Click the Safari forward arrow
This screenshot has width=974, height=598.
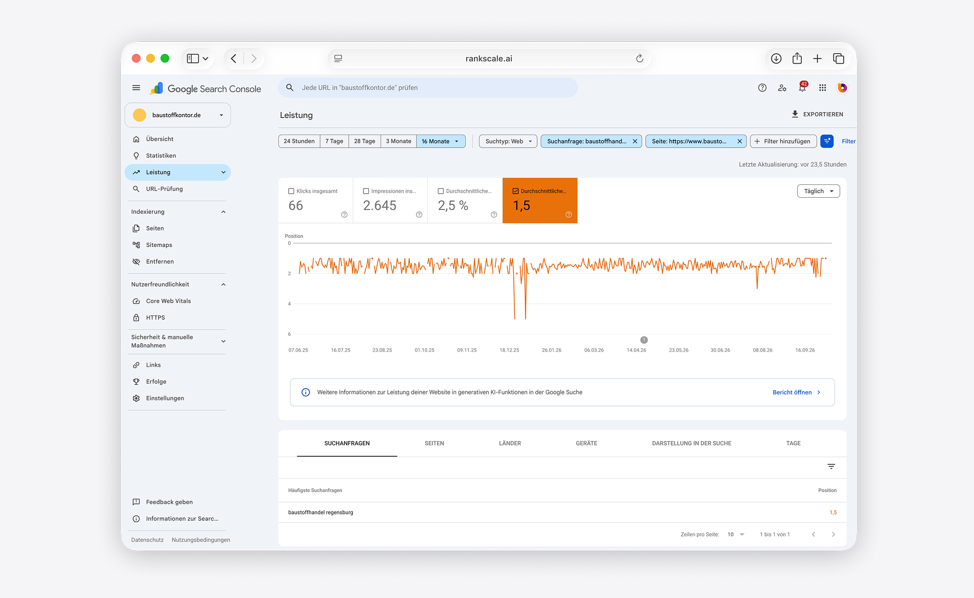254,59
